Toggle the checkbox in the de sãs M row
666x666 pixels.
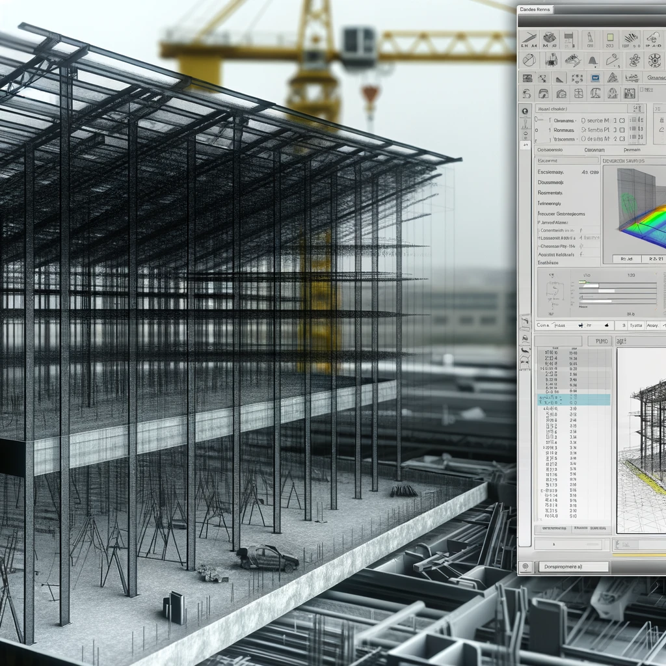click(x=622, y=139)
